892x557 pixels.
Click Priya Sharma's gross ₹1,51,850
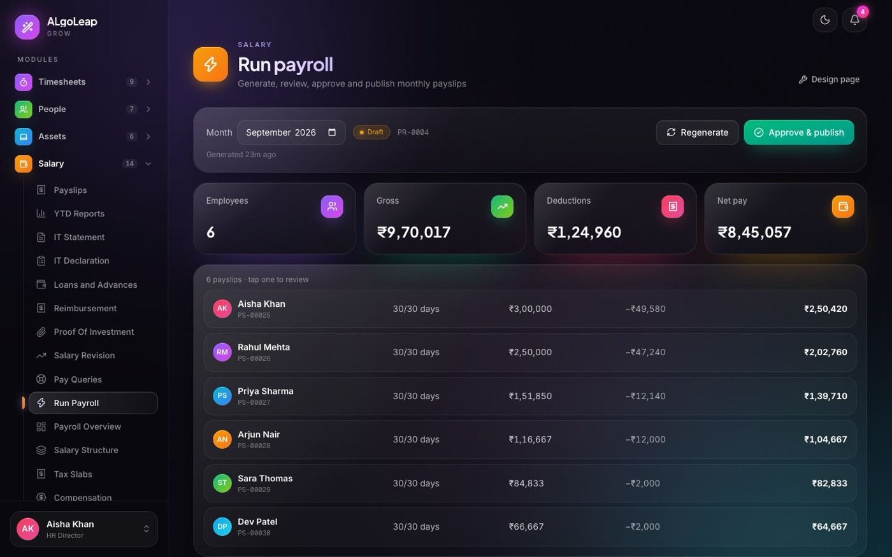(530, 396)
